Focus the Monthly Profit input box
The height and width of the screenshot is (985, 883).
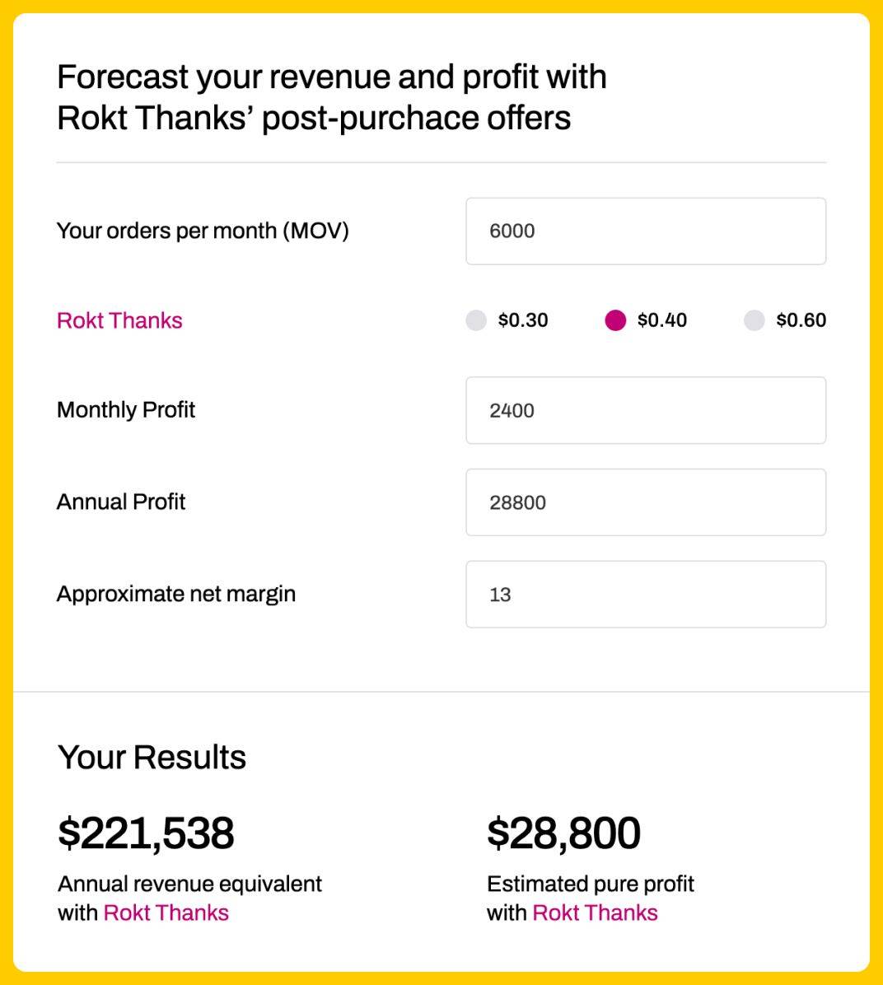(645, 410)
